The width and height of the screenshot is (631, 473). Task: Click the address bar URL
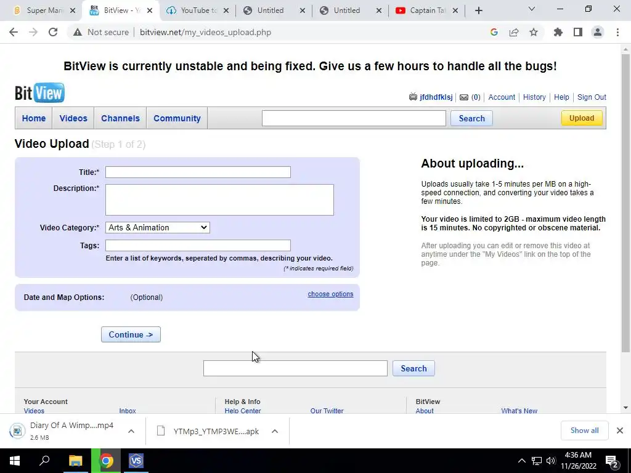[x=205, y=32]
